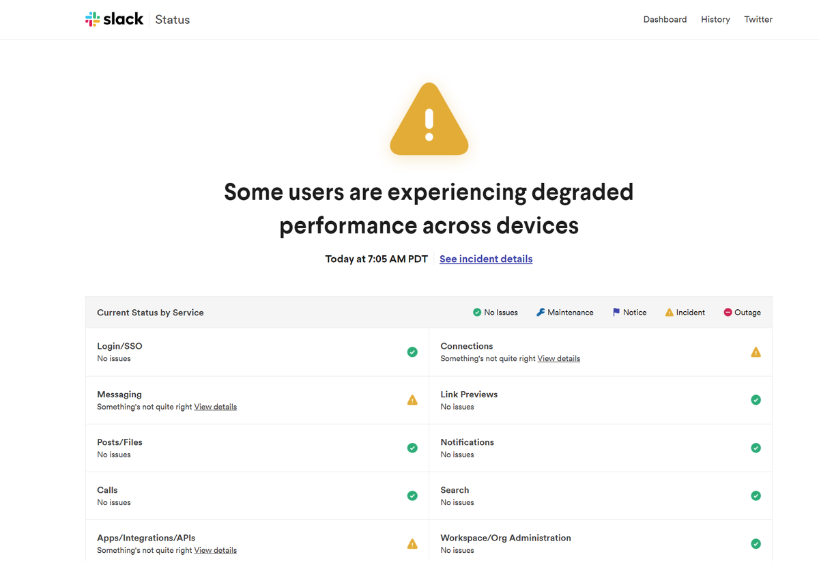Click the 'Messaging' service name
This screenshot has width=819, height=561.
point(119,394)
